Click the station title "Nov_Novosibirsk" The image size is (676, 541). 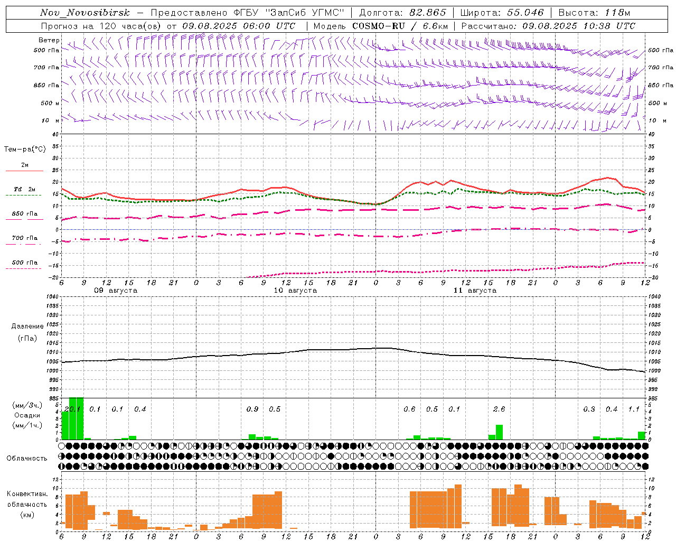(84, 13)
